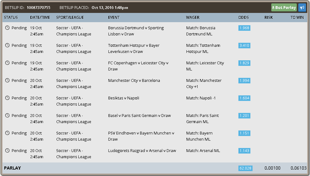Viewport: 310px width, 176px height.
Task: Click the pending clock icon for Leicester City
Action: 7,63
